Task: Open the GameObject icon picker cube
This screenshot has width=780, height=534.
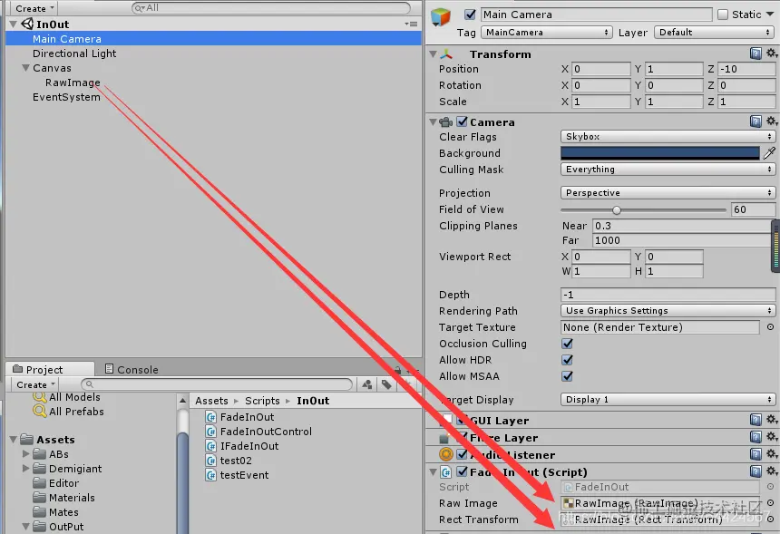Action: (x=440, y=17)
